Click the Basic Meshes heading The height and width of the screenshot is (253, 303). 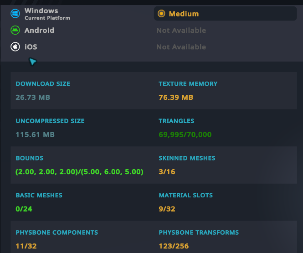point(39,195)
